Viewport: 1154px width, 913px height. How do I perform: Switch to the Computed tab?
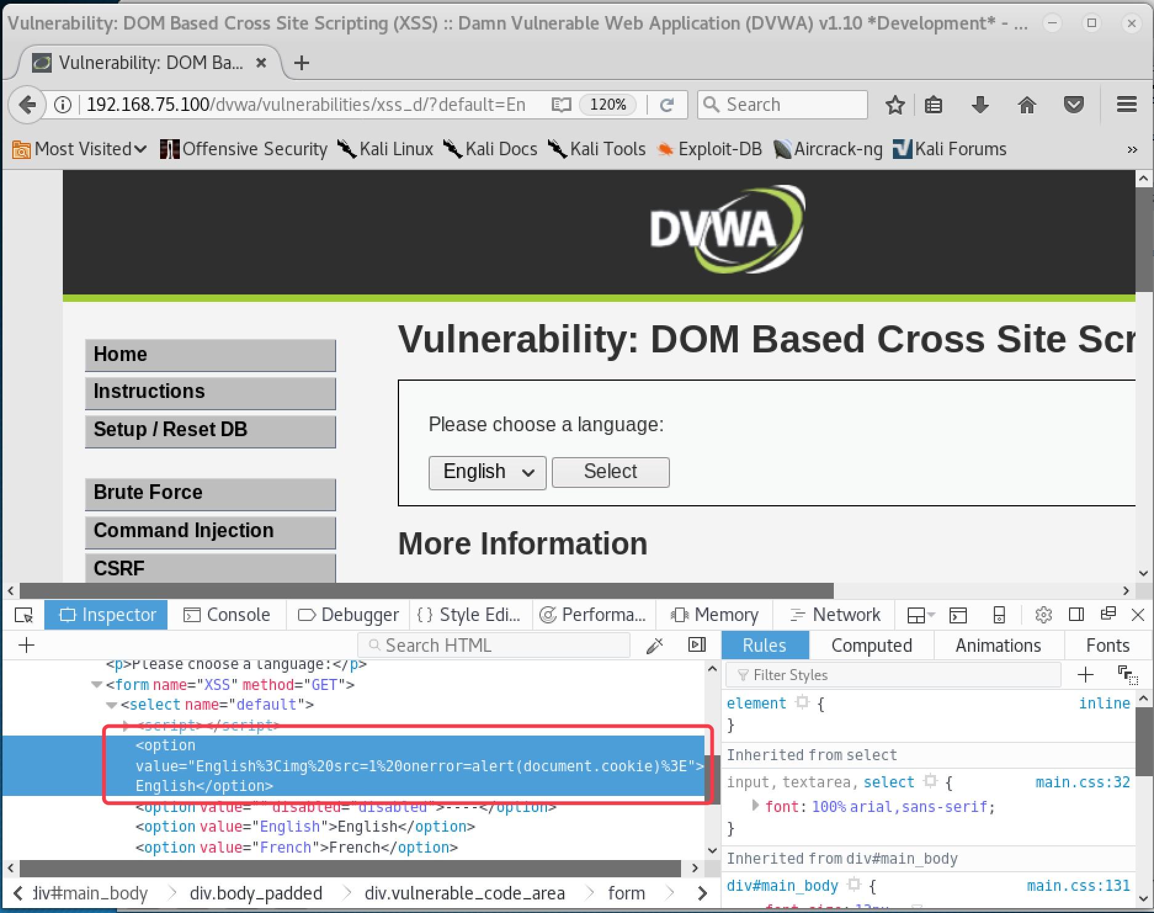pyautogui.click(x=871, y=645)
